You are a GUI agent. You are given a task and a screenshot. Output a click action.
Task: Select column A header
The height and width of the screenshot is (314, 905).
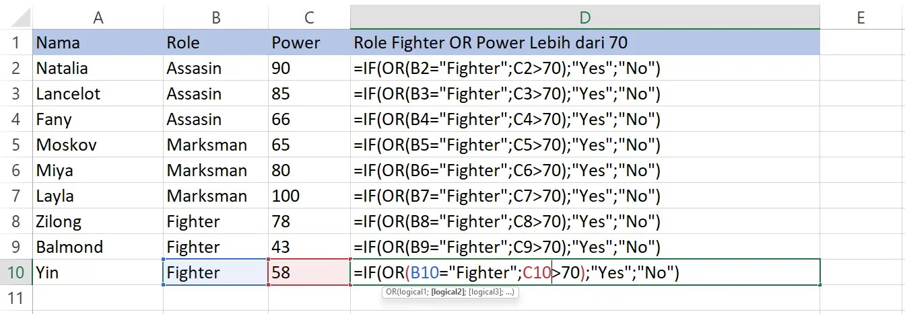pos(98,18)
